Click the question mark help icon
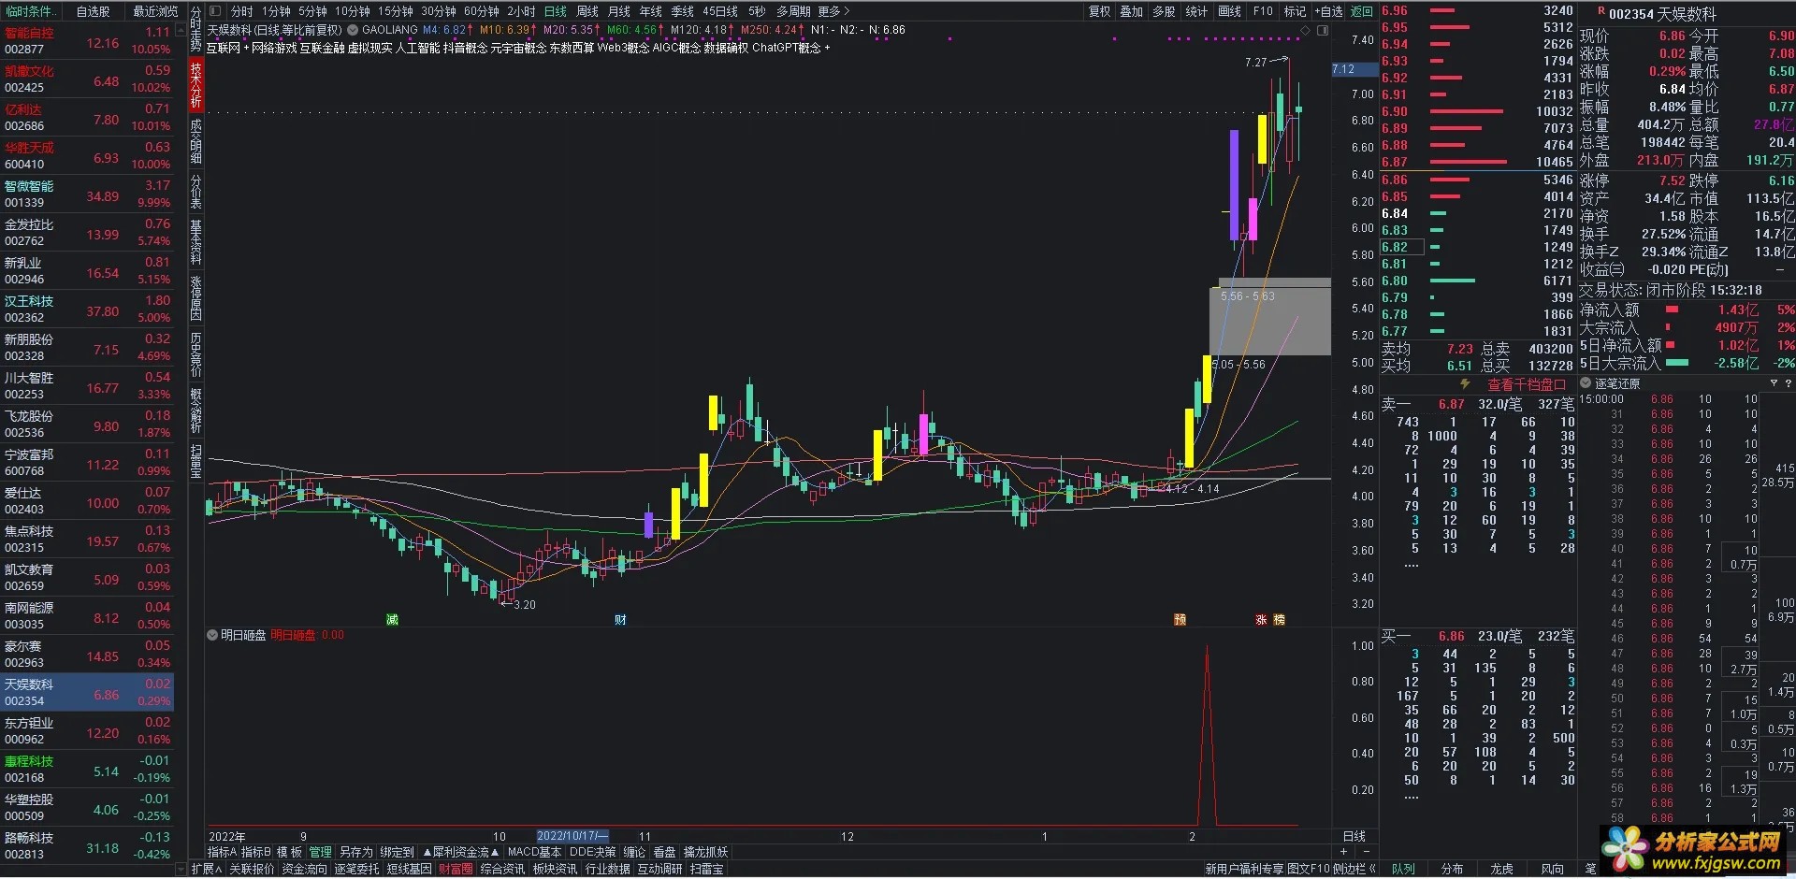 1789,383
